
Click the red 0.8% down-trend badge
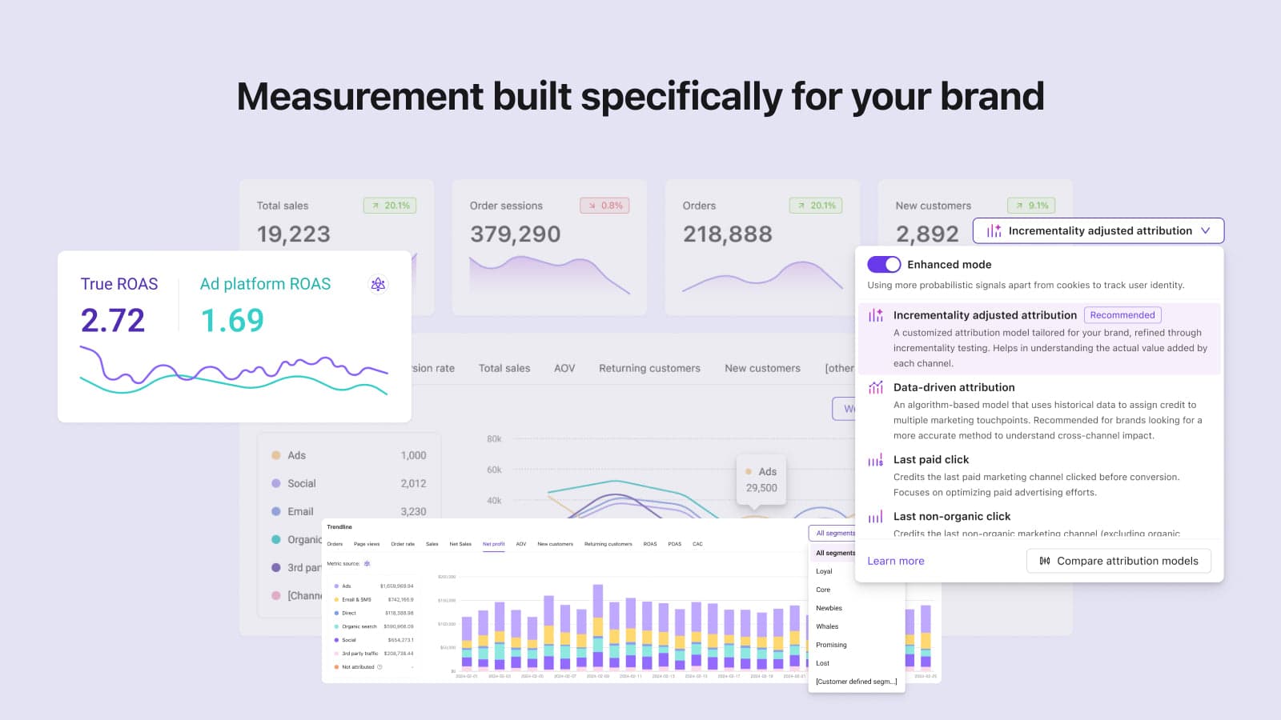(x=604, y=206)
